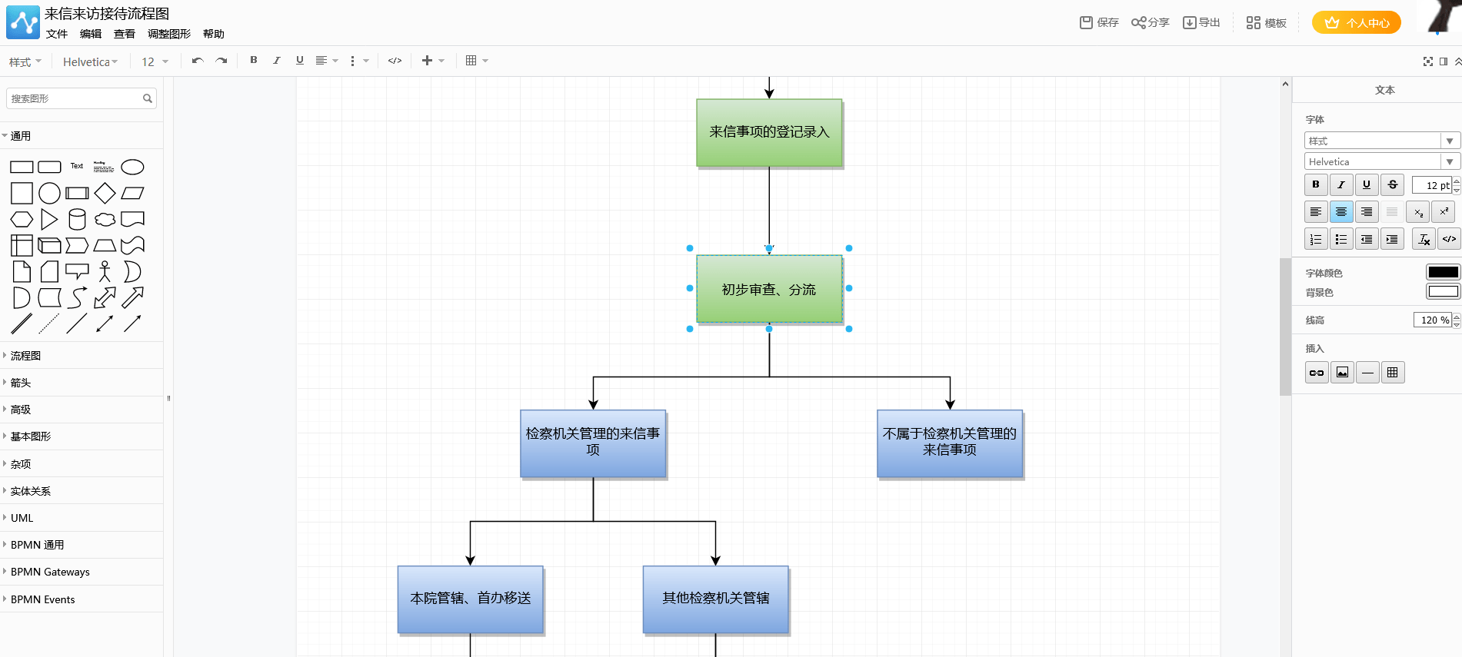Click the 保存 save button
The image size is (1462, 657).
[1099, 22]
